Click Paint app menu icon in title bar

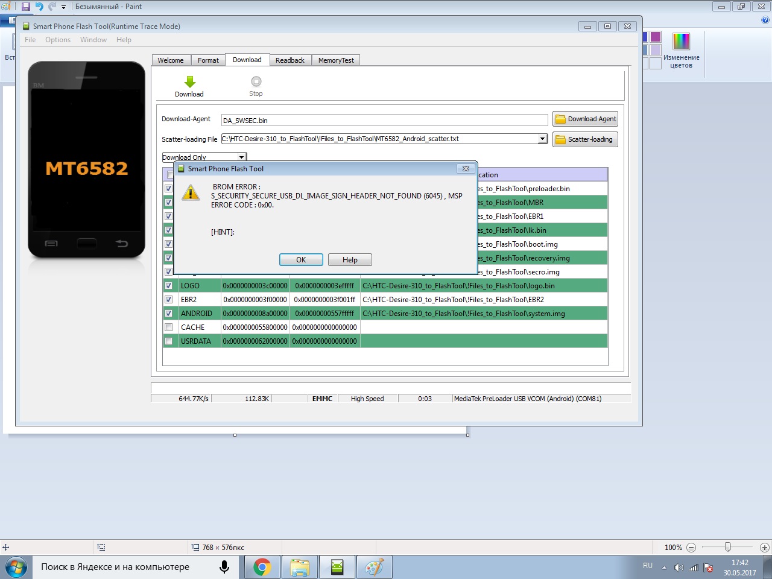click(x=5, y=7)
